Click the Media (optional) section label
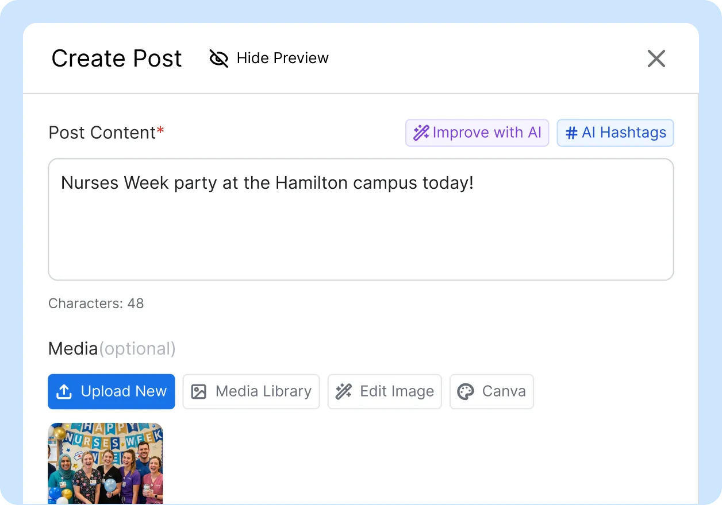 (x=112, y=349)
